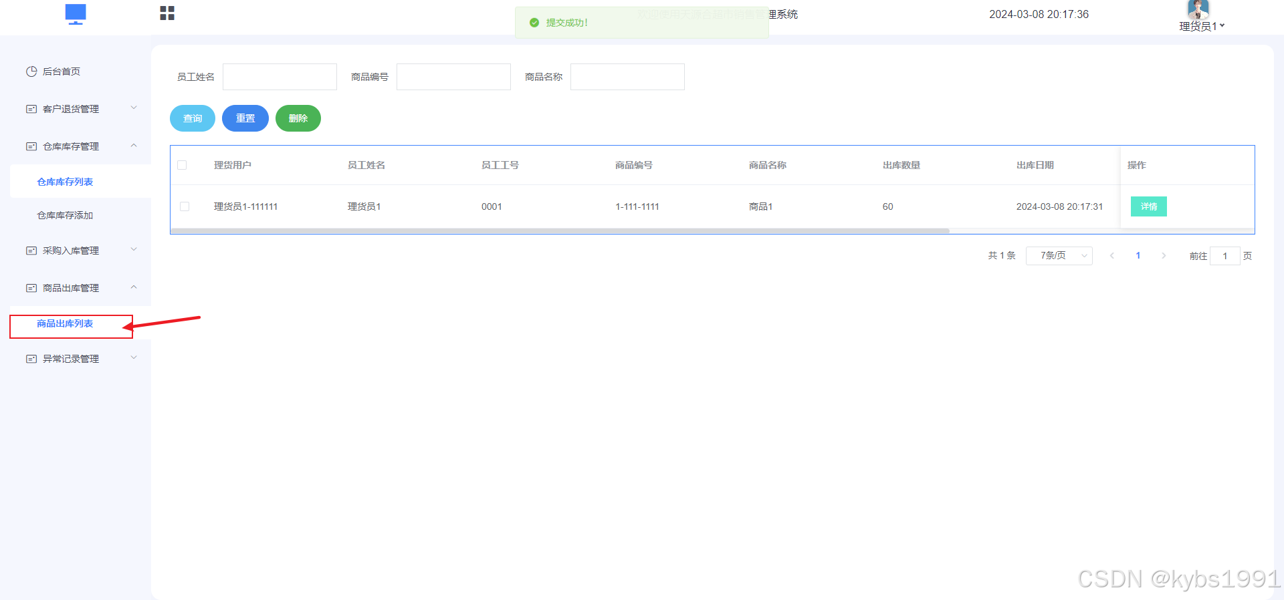Open 仓库库存列表 menu item
Image resolution: width=1284 pixels, height=600 pixels.
tap(65, 182)
